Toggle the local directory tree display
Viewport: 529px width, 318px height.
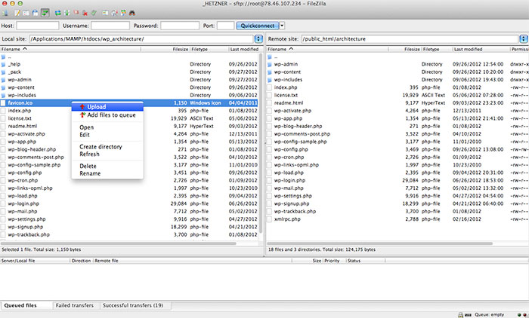click(x=26, y=13)
